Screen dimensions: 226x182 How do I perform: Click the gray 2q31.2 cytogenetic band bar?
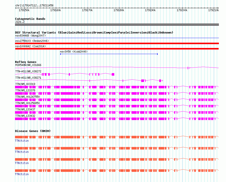pyautogui.click(x=117, y=25)
